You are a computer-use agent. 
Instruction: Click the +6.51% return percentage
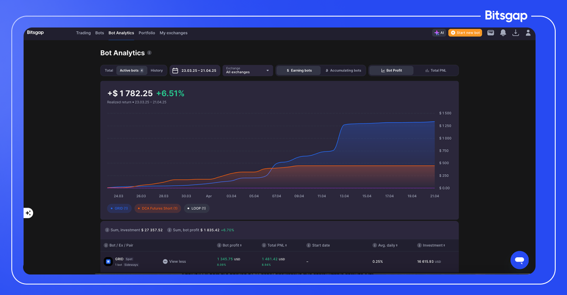pyautogui.click(x=170, y=93)
